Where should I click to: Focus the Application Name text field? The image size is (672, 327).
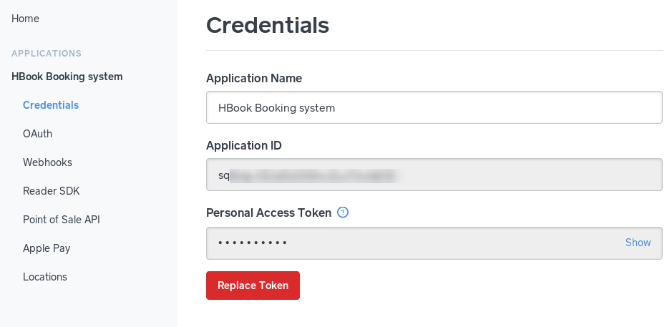pyautogui.click(x=434, y=108)
